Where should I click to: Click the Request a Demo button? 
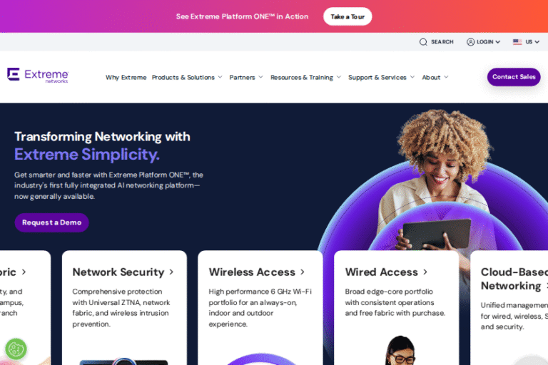(x=51, y=222)
